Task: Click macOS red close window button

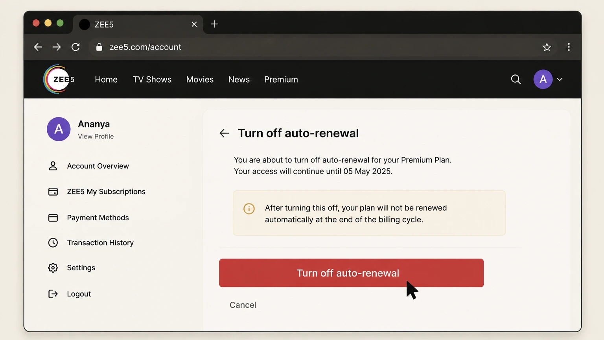Action: coord(36,23)
